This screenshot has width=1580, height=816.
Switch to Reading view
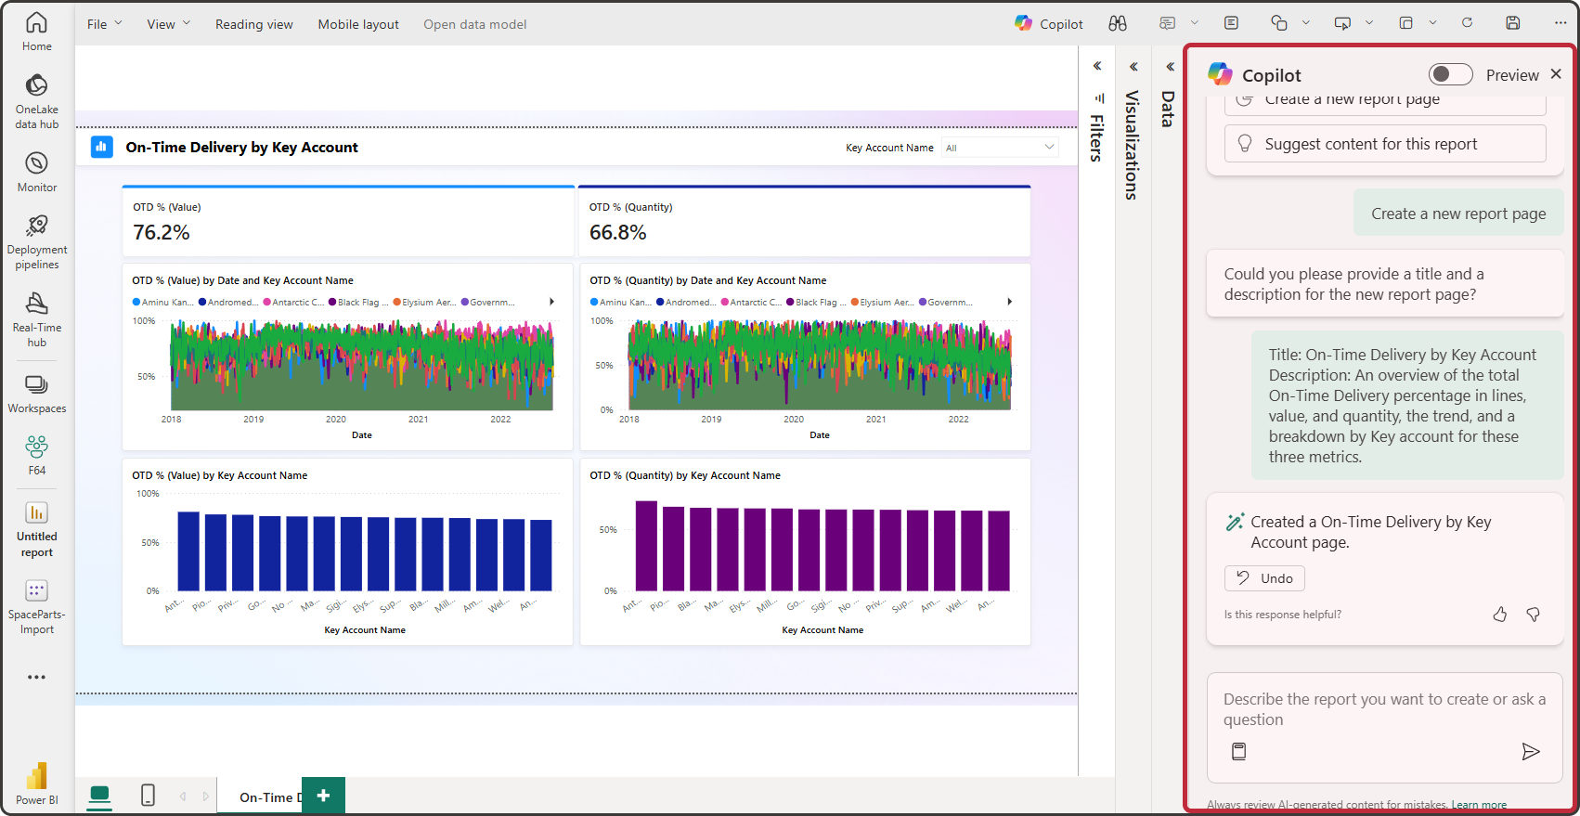coord(253,24)
